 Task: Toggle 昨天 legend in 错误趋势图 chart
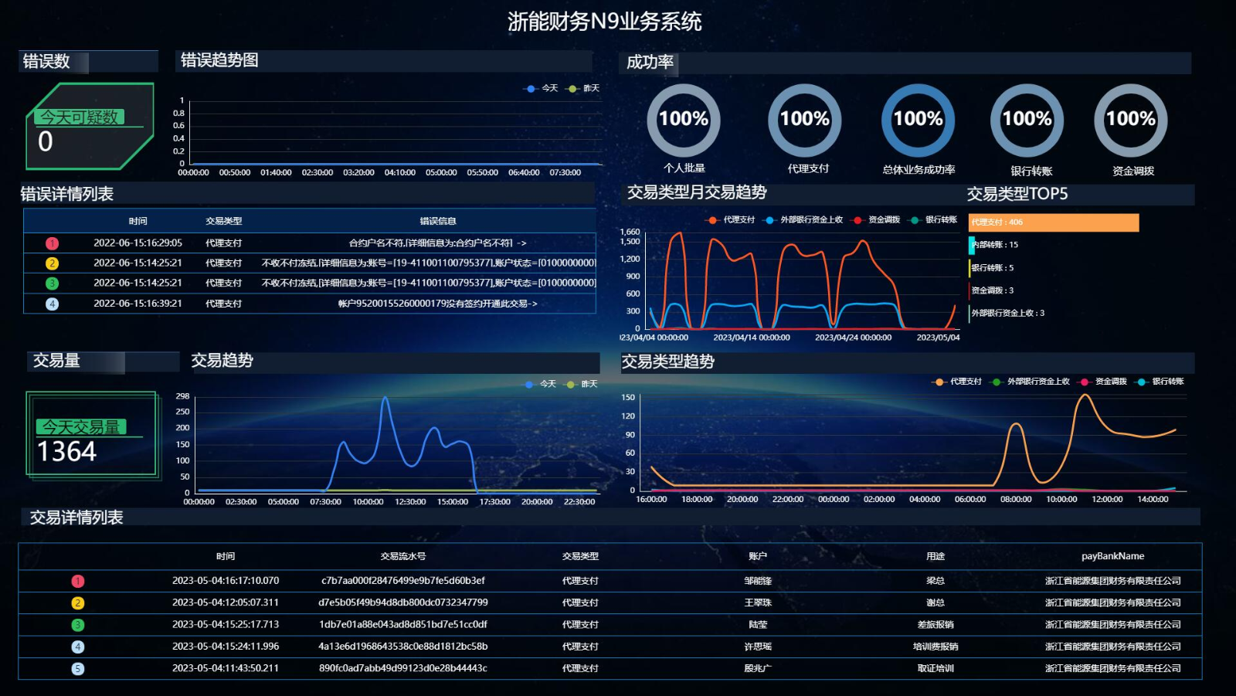tap(584, 89)
